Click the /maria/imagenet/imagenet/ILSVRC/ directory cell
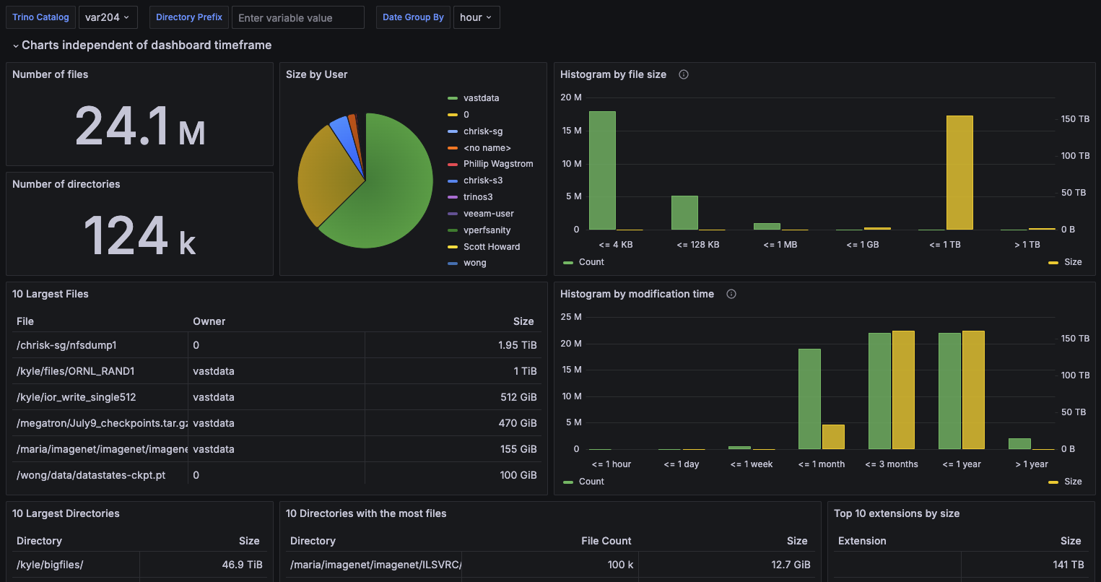Viewport: 1101px width, 582px height. [x=375, y=565]
